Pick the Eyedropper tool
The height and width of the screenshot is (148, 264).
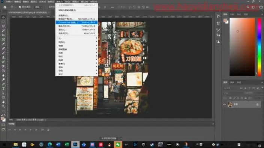point(3,44)
